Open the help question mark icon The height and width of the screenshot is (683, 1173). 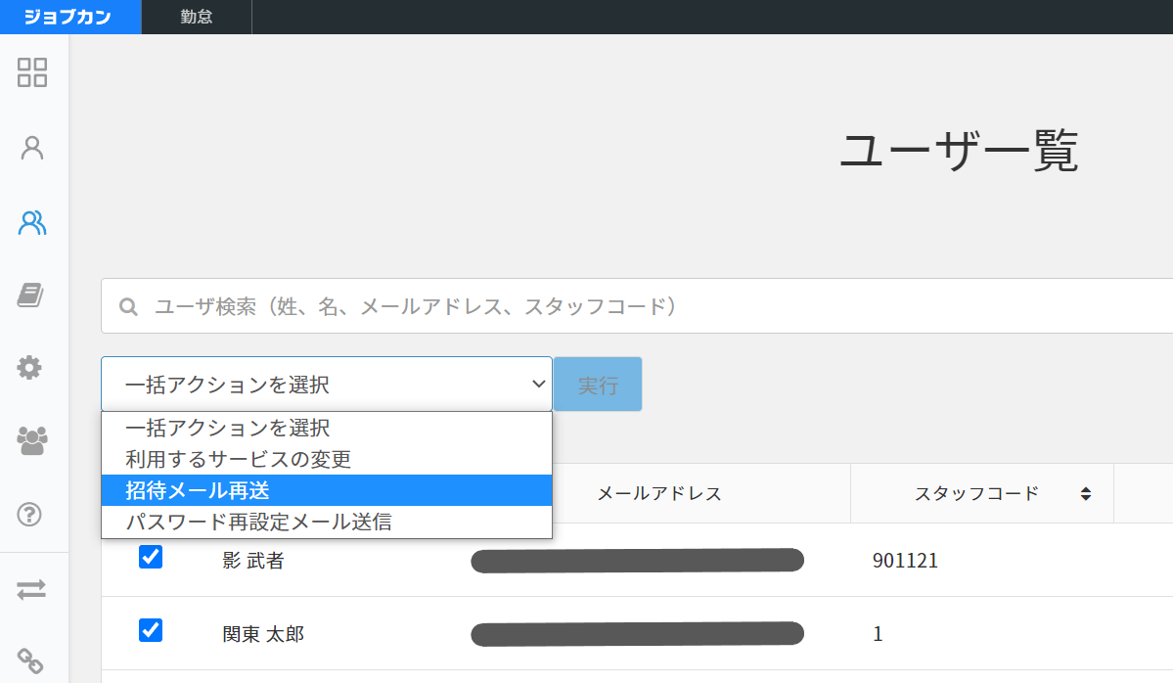point(32,514)
